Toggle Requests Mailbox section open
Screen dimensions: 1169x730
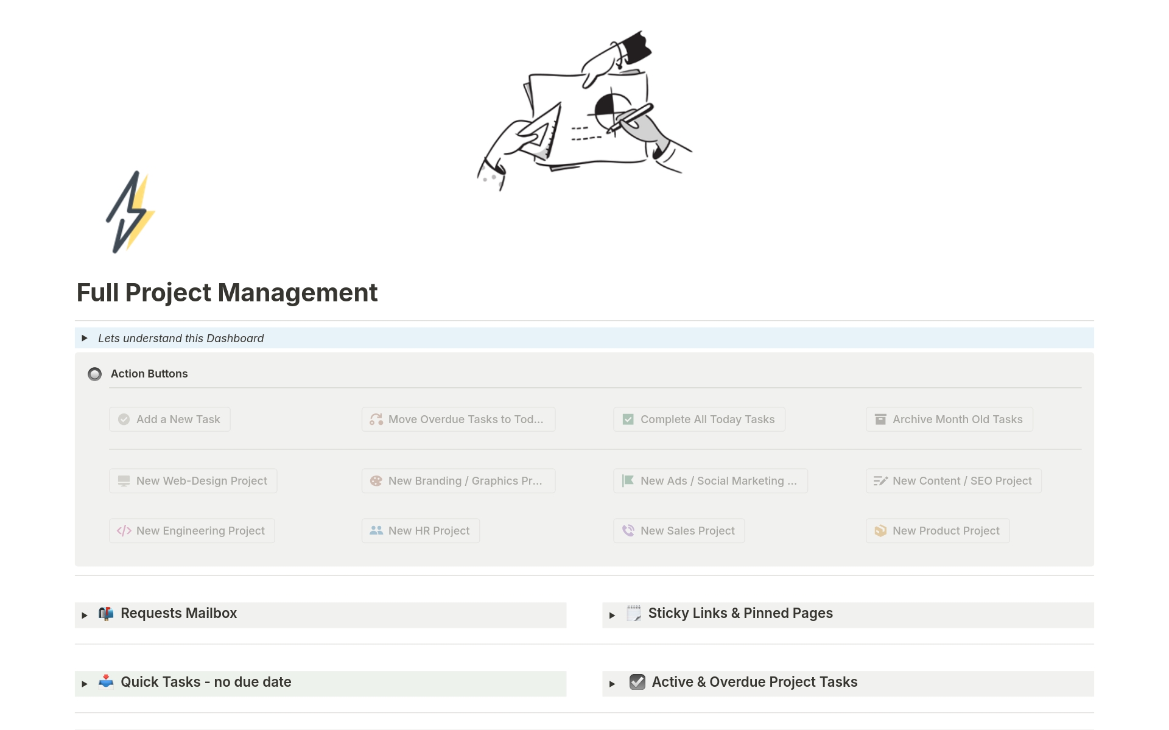(x=86, y=613)
